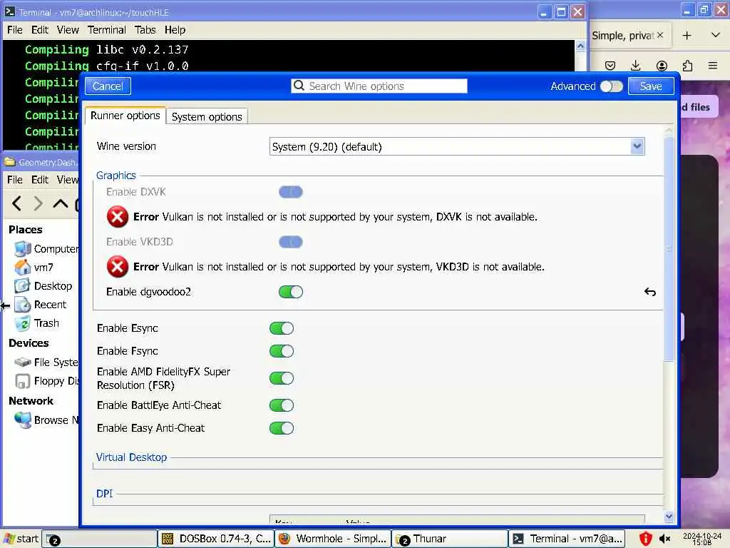The image size is (730, 548).
Task: Turn off Enable Fsync
Action: 281,351
